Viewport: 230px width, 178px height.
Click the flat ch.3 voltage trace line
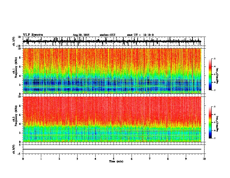[x=112, y=149]
